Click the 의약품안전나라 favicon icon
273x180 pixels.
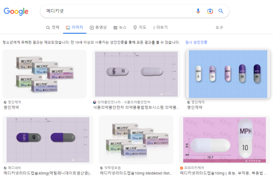(94, 102)
